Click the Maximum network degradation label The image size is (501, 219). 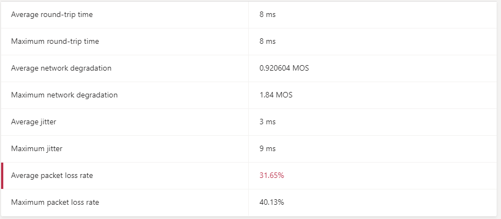click(64, 95)
